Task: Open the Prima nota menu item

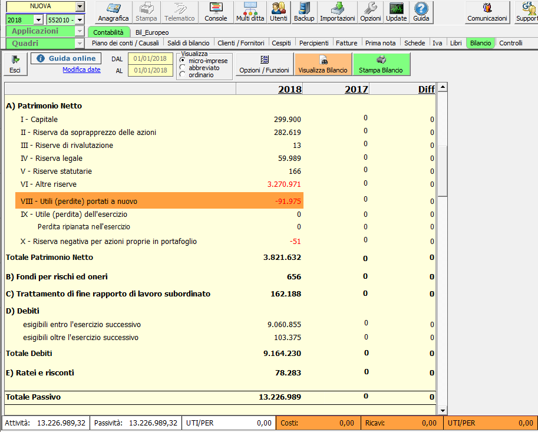Action: click(x=380, y=43)
